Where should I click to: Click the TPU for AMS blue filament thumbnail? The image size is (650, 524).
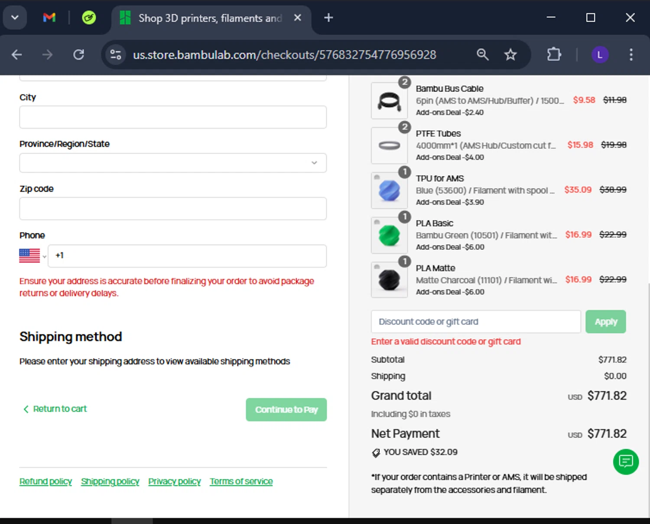tap(389, 190)
